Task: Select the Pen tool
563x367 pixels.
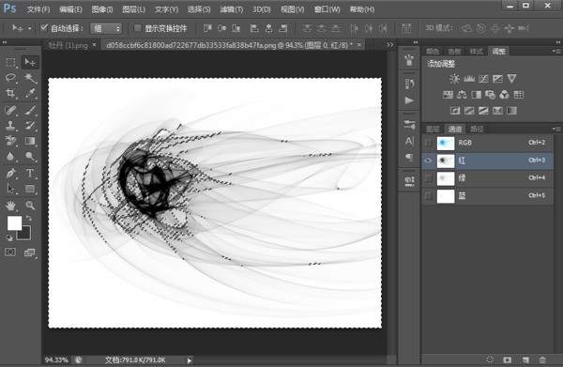Action: [x=10, y=174]
